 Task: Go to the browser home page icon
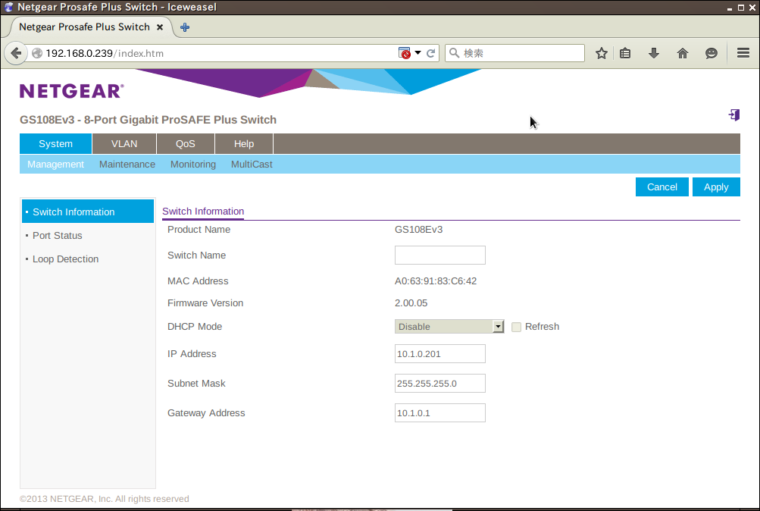pos(683,53)
